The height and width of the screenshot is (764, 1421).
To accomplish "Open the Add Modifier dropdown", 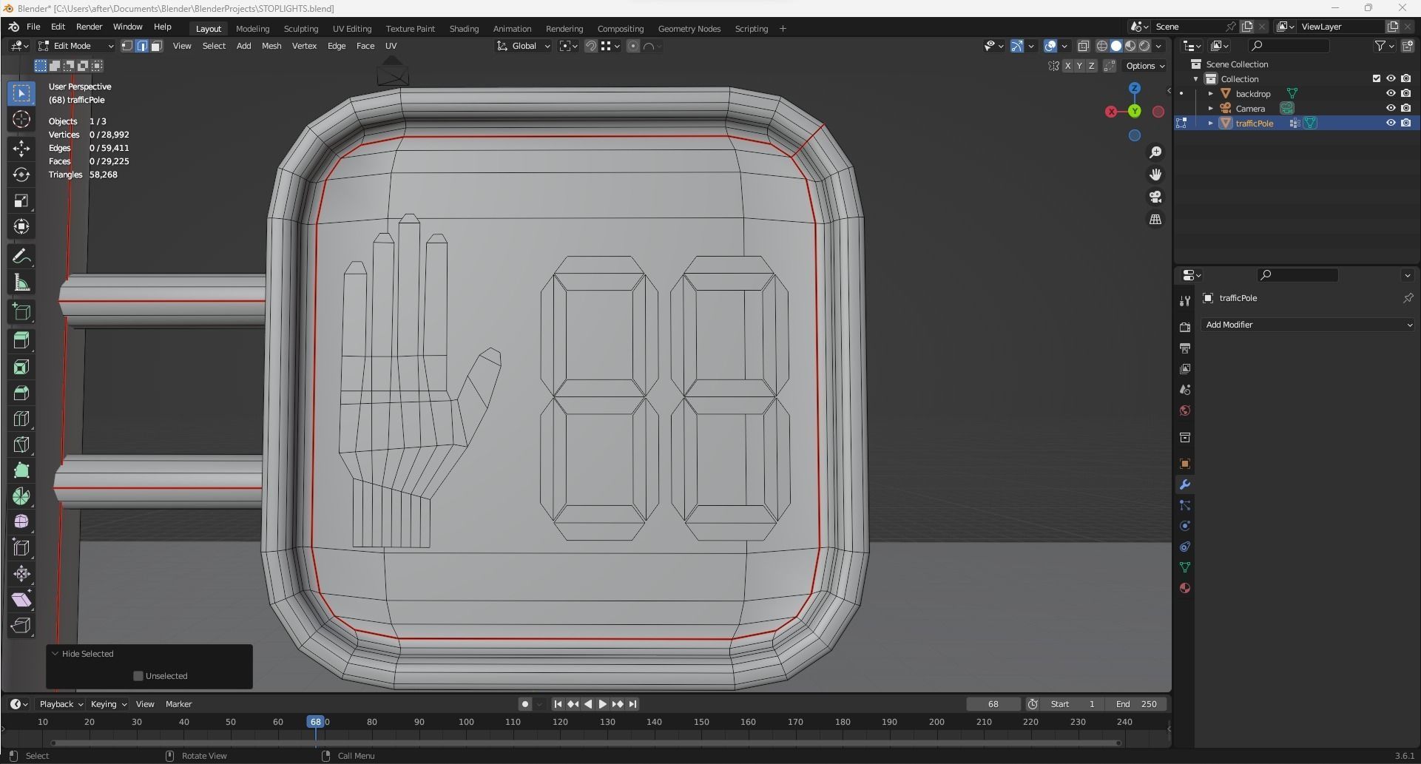I will point(1308,325).
